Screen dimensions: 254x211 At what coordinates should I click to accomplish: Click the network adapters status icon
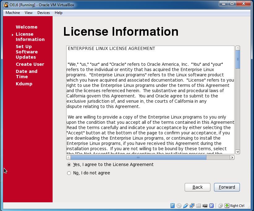click(x=192, y=206)
